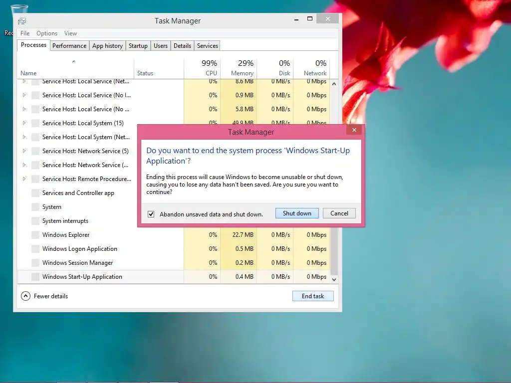Screen dimensions: 511x383
Task: Click icon beside Service Host: Local Service (No I...
Action: click(x=35, y=95)
